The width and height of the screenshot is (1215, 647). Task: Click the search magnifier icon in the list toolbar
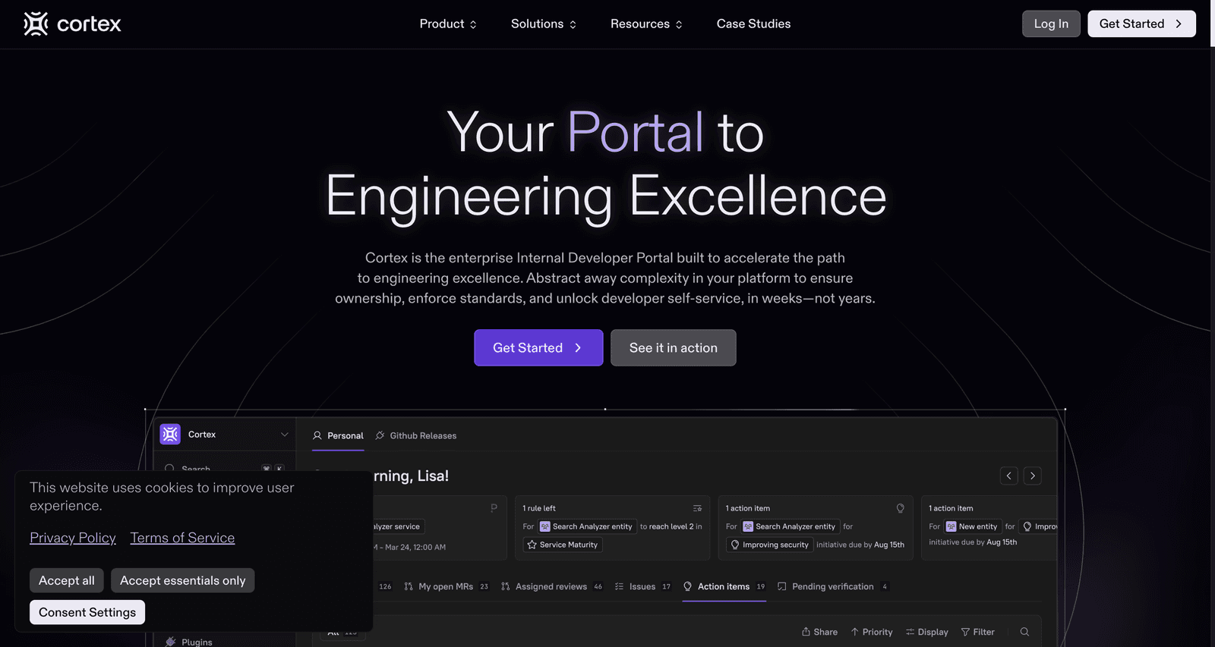(x=1024, y=632)
